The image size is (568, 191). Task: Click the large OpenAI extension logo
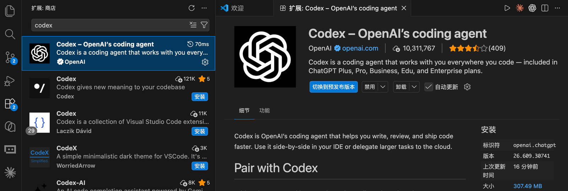point(265,57)
